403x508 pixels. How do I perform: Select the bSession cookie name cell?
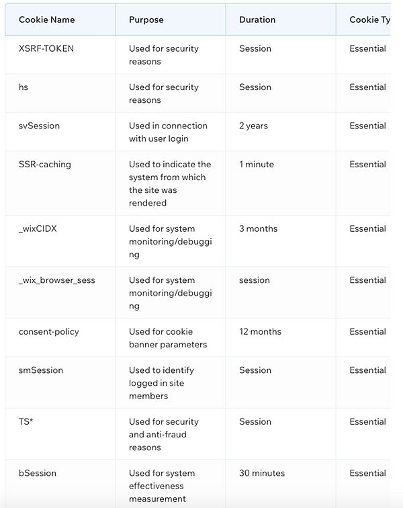38,473
